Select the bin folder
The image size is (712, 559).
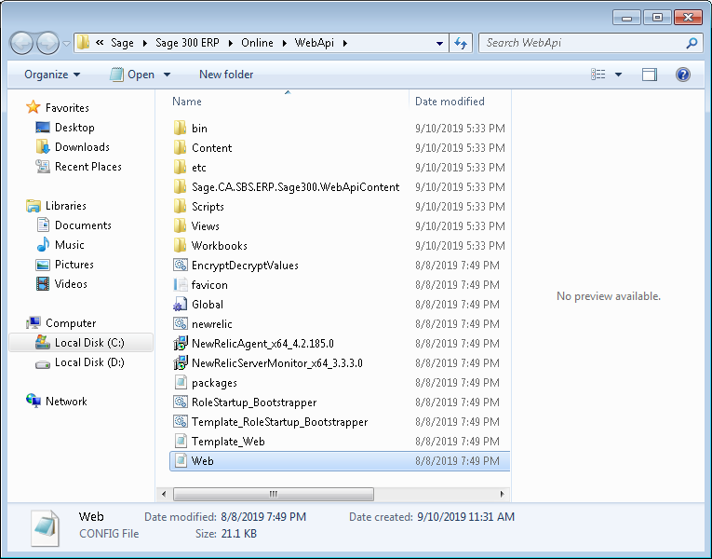coord(199,129)
